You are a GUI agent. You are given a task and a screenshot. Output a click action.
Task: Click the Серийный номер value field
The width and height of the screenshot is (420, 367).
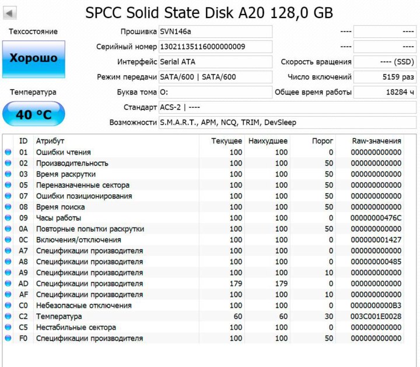(215, 47)
